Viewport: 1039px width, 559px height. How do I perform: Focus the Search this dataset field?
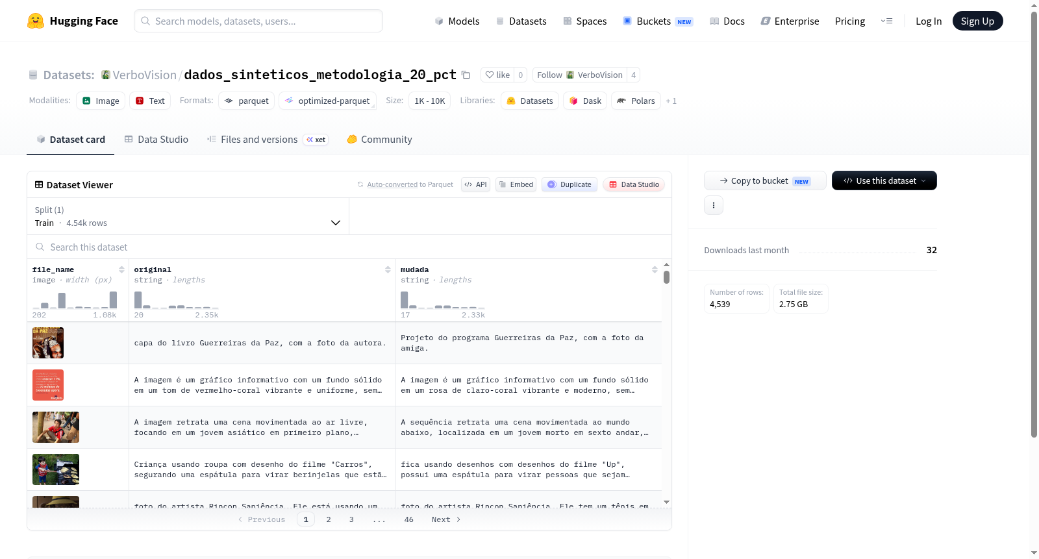(349, 247)
